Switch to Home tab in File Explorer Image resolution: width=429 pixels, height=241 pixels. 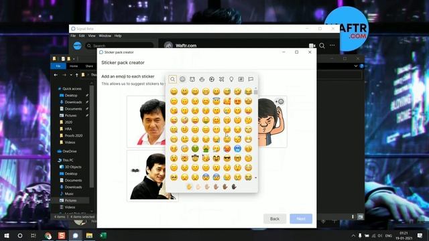click(x=74, y=66)
